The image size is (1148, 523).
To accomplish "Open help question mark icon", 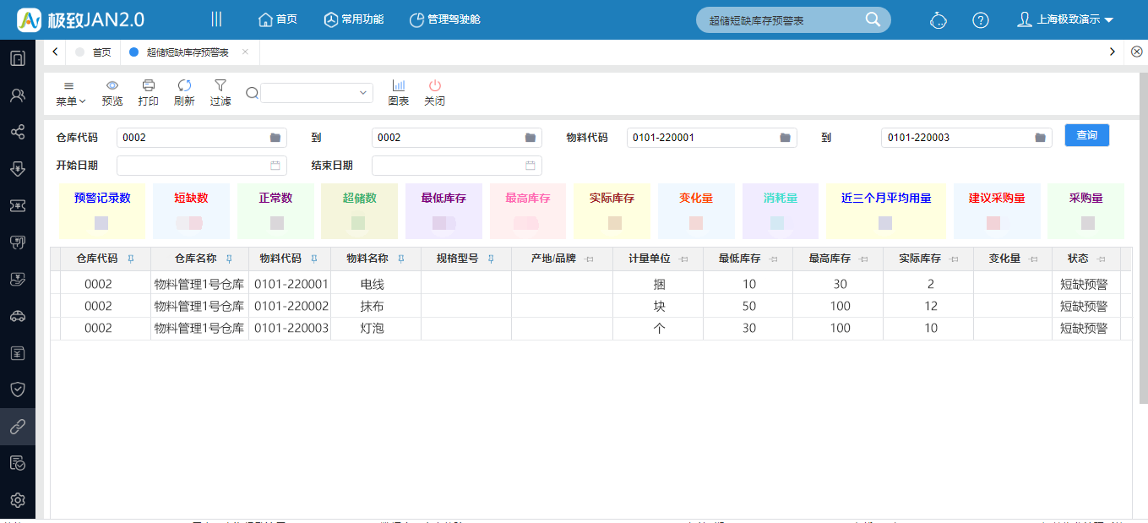I will tap(980, 19).
